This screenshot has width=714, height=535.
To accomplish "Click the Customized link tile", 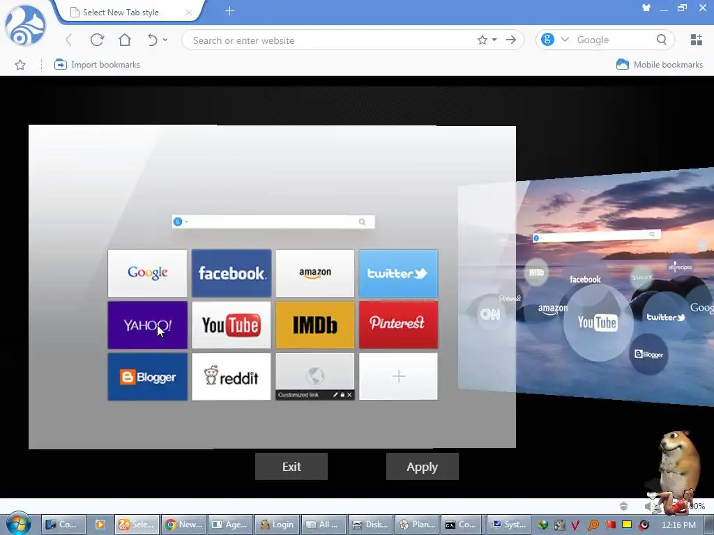I will click(x=314, y=377).
